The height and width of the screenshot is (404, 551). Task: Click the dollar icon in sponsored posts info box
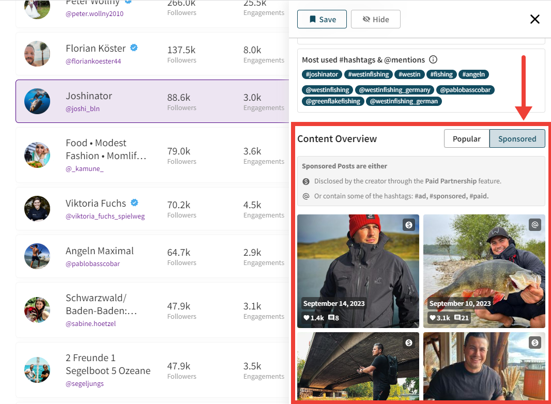(306, 181)
